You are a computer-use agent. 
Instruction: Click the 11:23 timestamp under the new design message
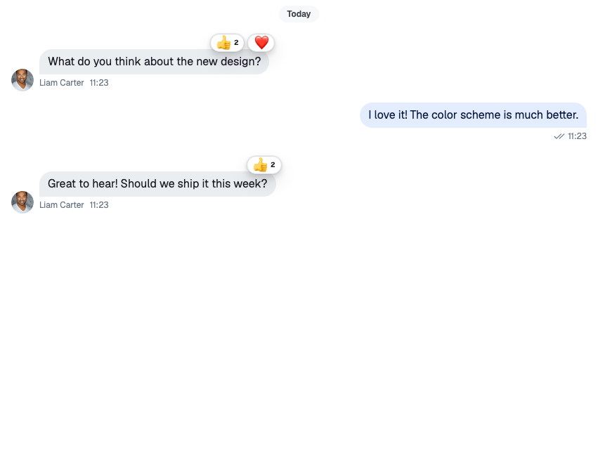pos(99,83)
